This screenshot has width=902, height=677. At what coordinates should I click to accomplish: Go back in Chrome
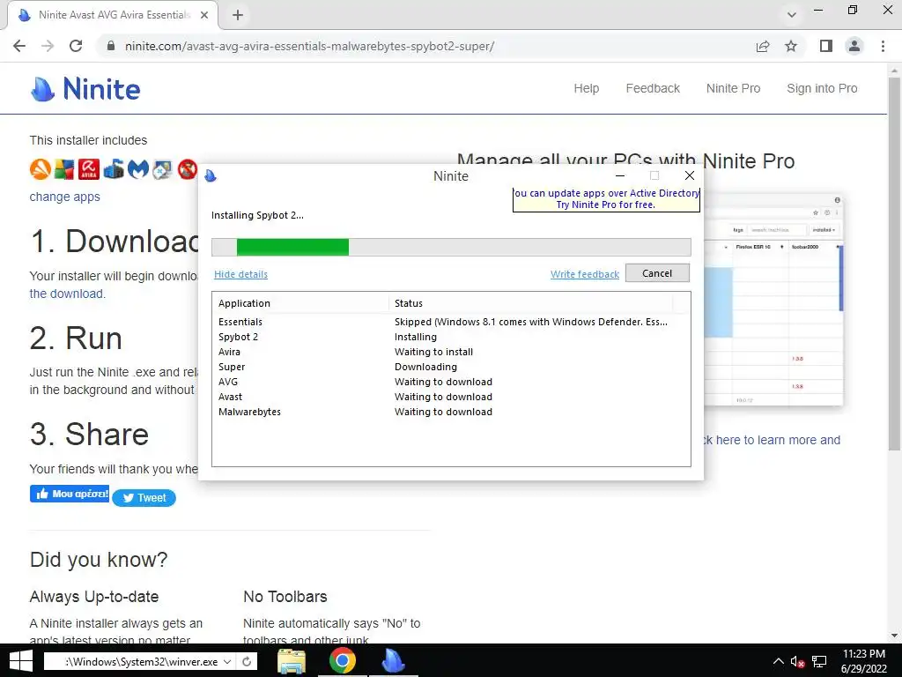click(19, 46)
